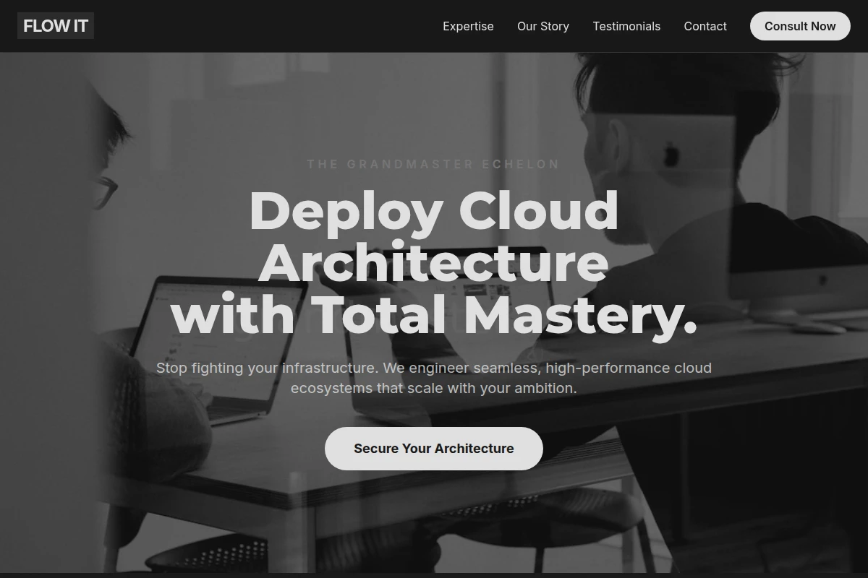This screenshot has height=578, width=868.
Task: Select Contact in the navigation
Action: [705, 26]
